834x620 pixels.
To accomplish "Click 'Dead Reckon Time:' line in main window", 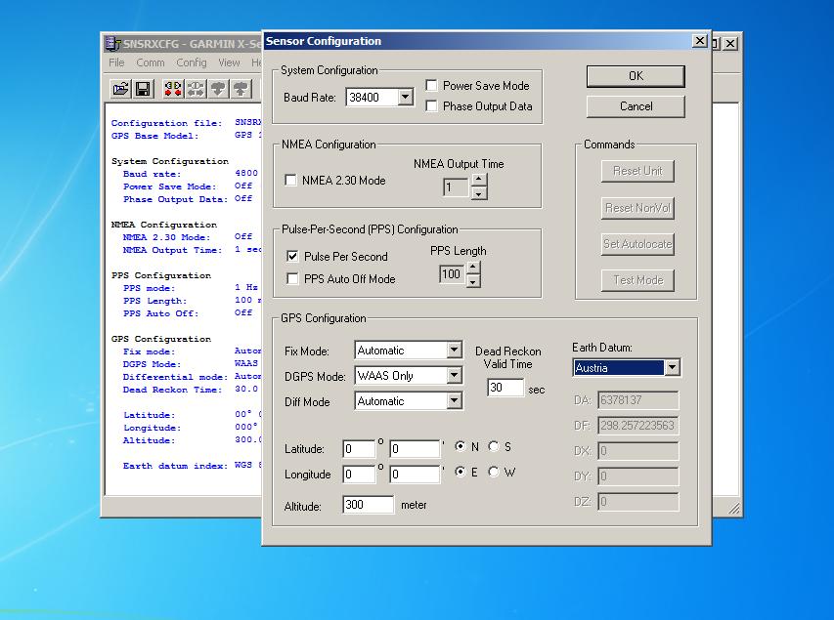I will click(171, 390).
